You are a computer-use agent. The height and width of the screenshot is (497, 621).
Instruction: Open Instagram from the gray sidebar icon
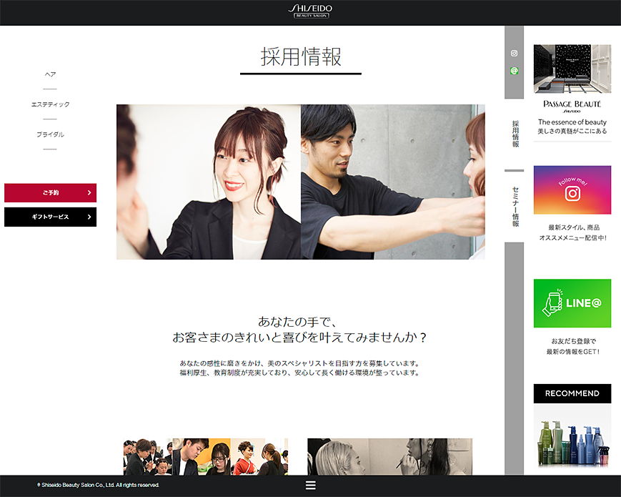point(514,51)
